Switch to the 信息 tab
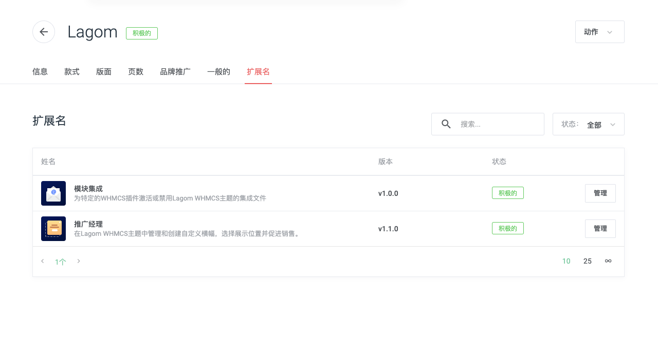The width and height of the screenshot is (658, 340). (x=40, y=72)
